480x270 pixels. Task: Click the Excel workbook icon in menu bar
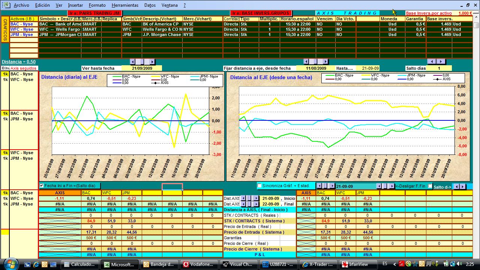(x=6, y=5)
